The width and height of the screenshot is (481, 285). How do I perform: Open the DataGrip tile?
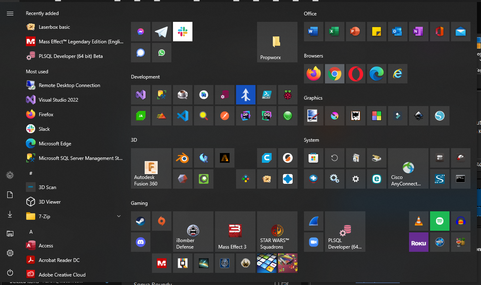tap(267, 116)
